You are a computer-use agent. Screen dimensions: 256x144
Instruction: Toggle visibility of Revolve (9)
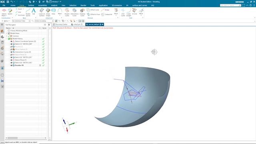coord(11,65)
